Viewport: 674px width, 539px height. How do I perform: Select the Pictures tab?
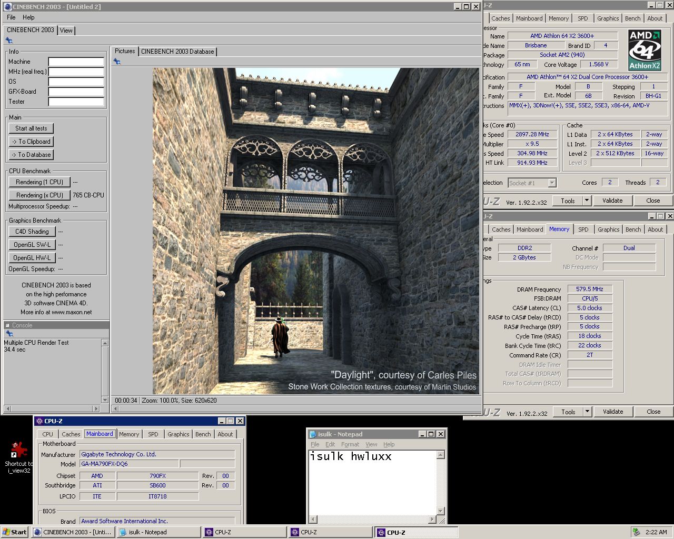click(x=125, y=51)
